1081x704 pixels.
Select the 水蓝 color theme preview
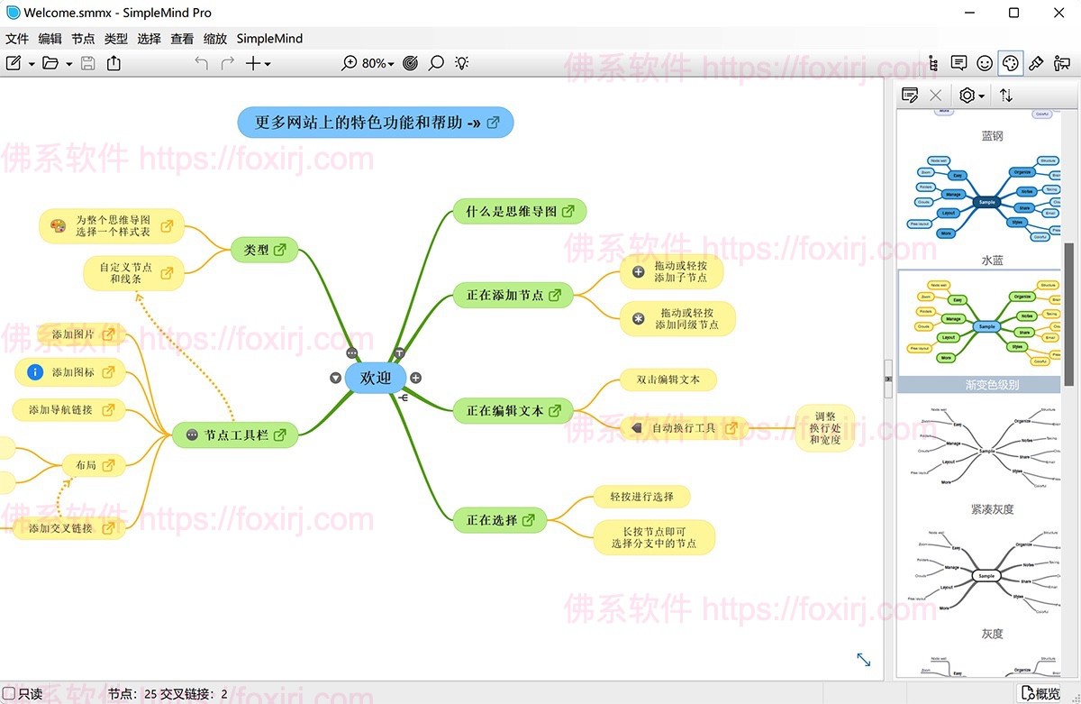(x=979, y=325)
